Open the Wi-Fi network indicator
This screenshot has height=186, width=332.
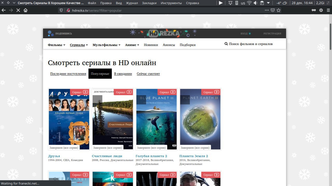(249, 3)
